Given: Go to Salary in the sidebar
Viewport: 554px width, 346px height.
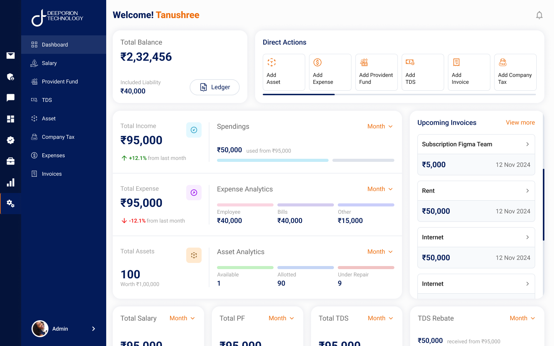Looking at the screenshot, I should pyautogui.click(x=49, y=63).
